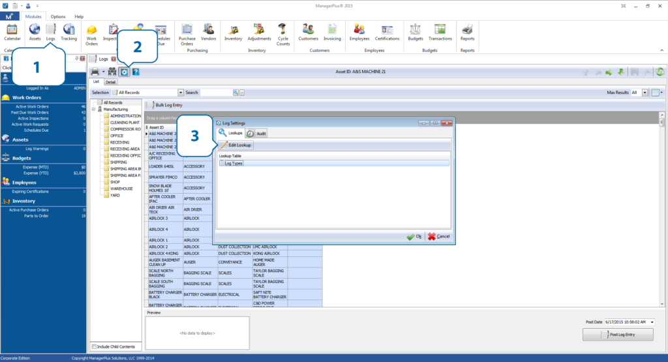668x362 pixels.
Task: Switch to the List tab
Action: tap(97, 82)
